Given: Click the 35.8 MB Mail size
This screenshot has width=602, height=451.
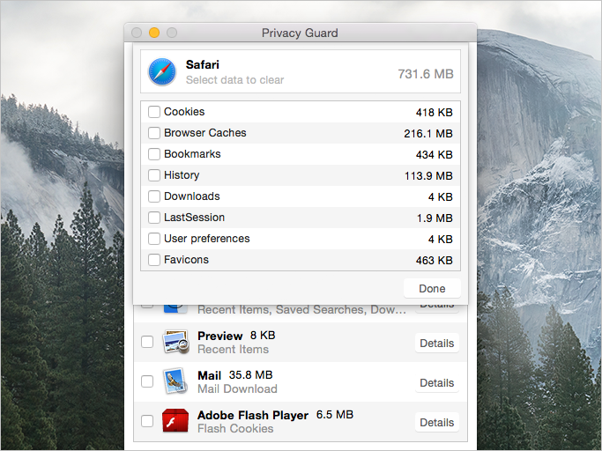Looking at the screenshot, I should pyautogui.click(x=250, y=374).
